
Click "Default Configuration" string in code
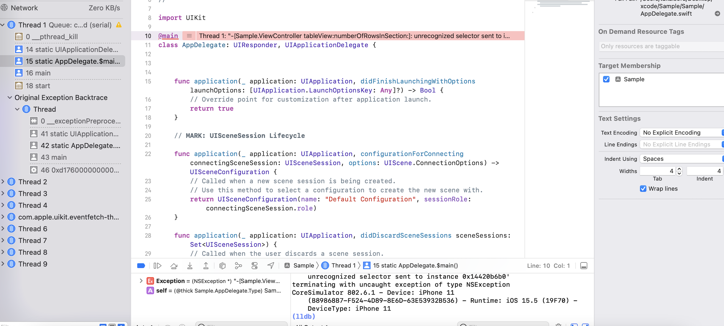tap(370, 199)
